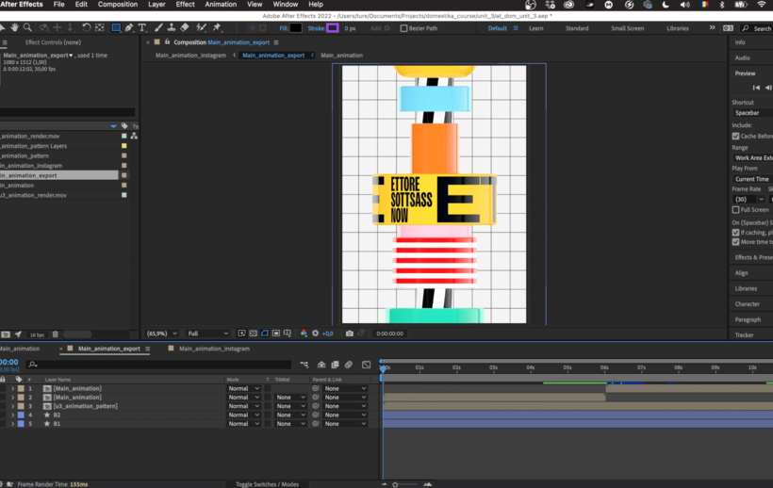Select the Puppet Pin tool
Image resolution: width=773 pixels, height=488 pixels.
(217, 27)
